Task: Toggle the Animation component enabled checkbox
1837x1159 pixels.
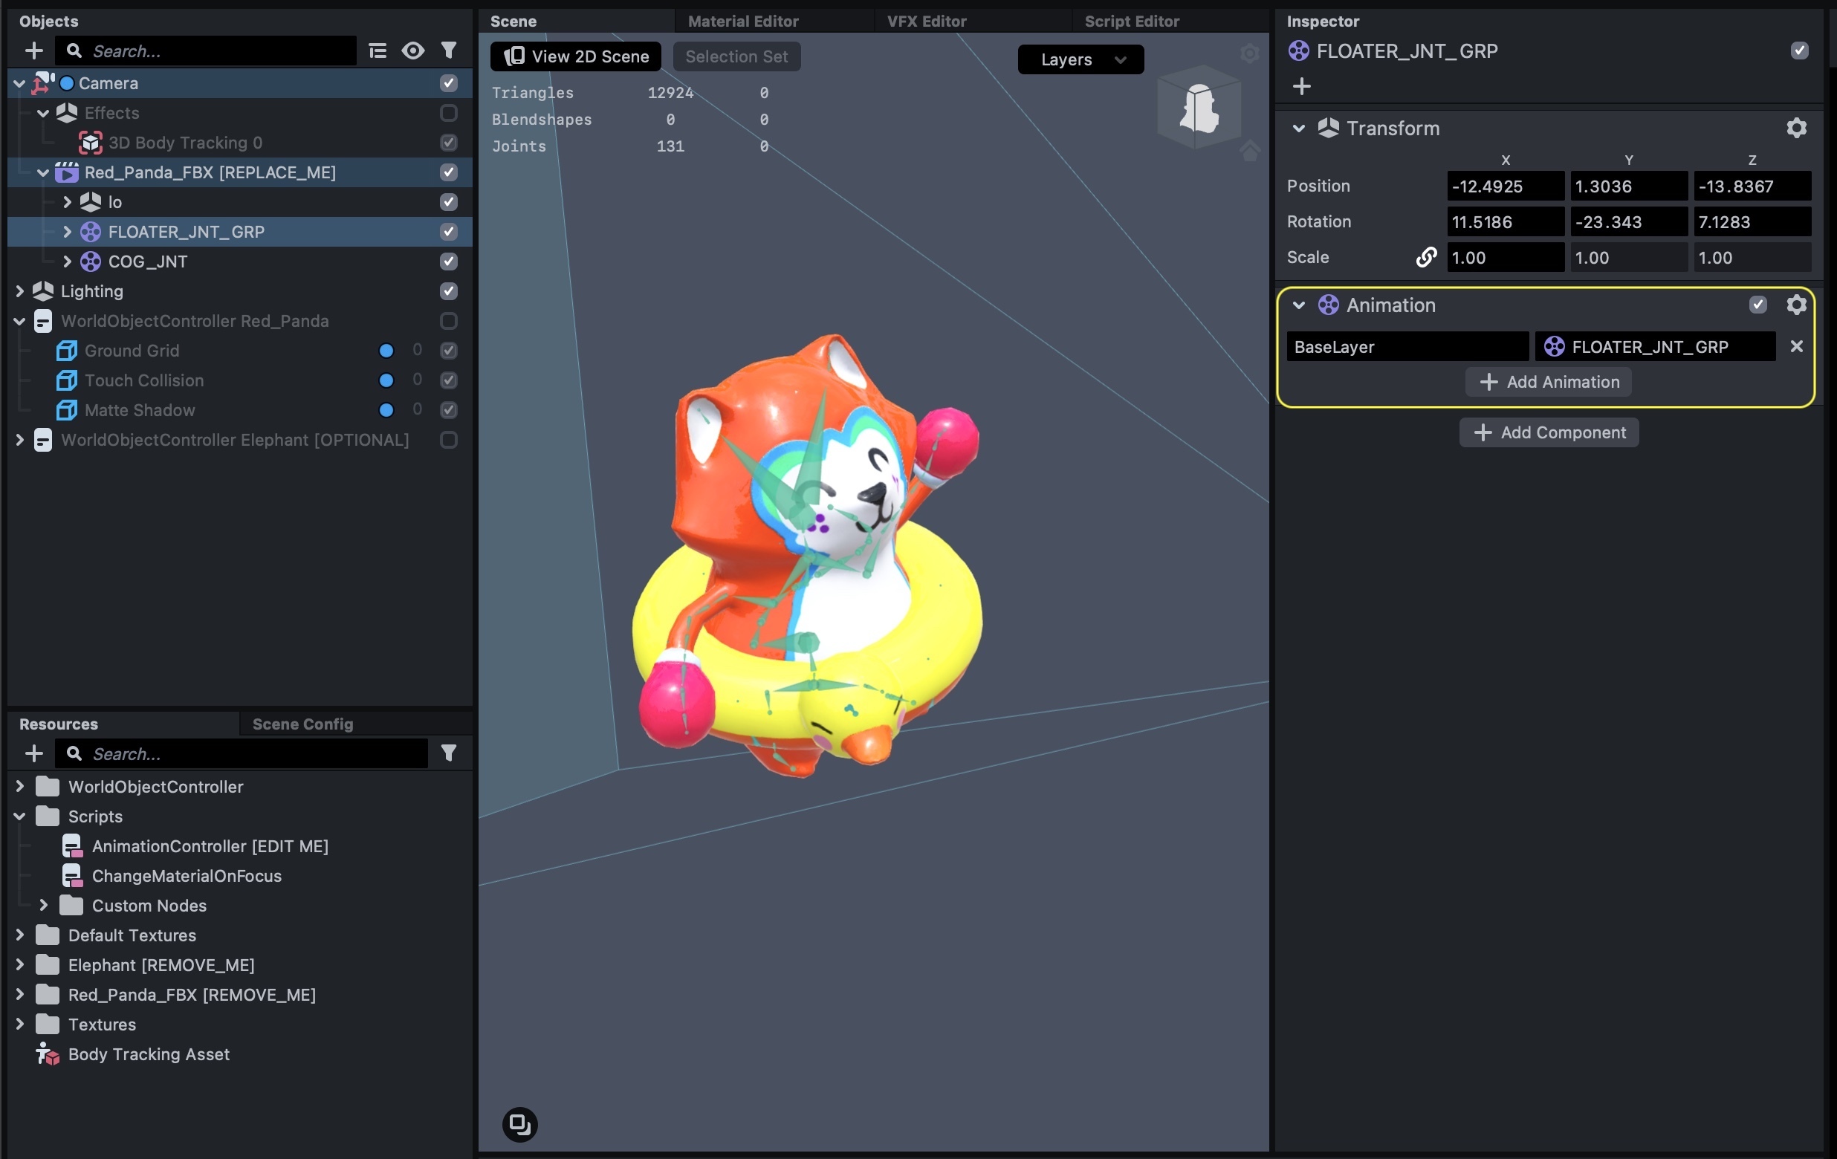Action: (x=1757, y=305)
